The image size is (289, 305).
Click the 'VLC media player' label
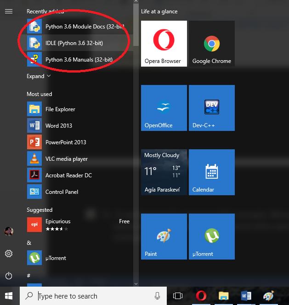66,159
